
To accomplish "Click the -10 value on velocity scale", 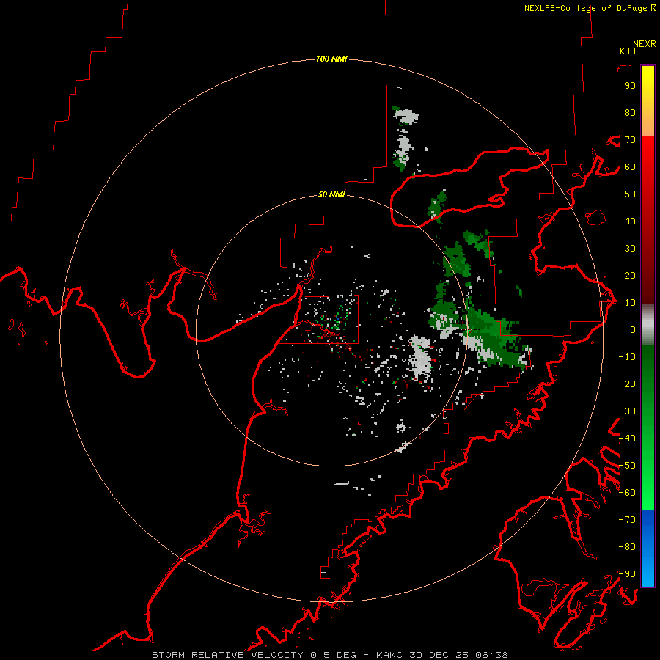I will click(x=627, y=357).
